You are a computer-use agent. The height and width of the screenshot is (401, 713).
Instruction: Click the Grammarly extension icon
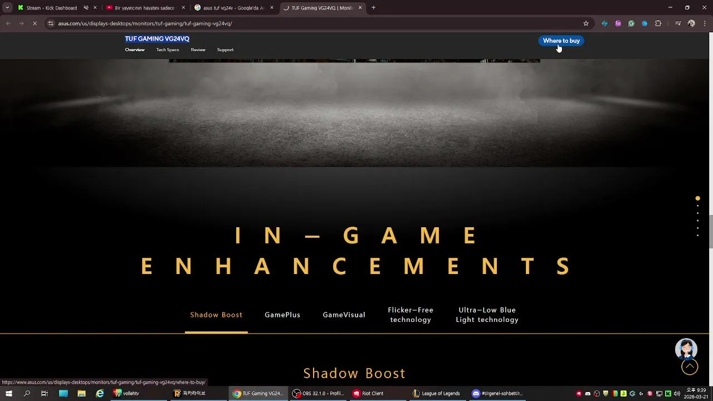pos(631,23)
